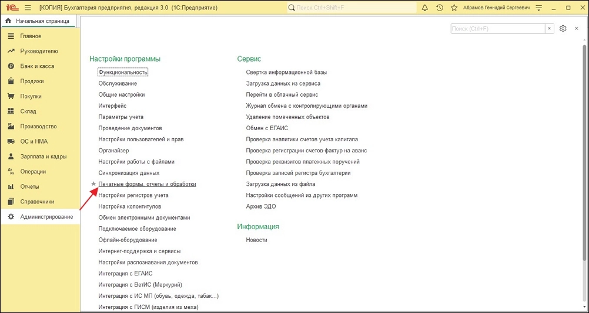
Task: Open Журнал обмена с контролирующими органами
Action: tap(306, 106)
